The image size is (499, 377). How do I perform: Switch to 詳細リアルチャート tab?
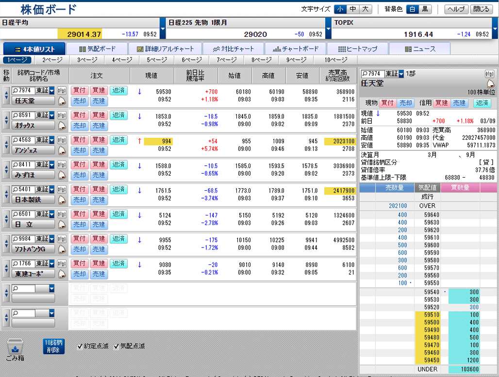point(165,49)
